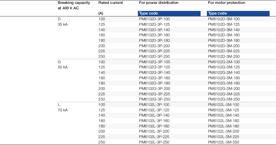Select the "For motor protection" column heading
Screen dimensions: 276x145
click(226, 3)
